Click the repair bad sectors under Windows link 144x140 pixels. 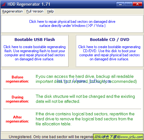[x=72, y=23]
